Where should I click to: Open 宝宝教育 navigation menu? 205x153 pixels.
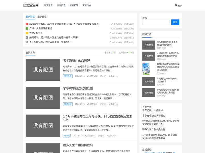click(x=61, y=5)
